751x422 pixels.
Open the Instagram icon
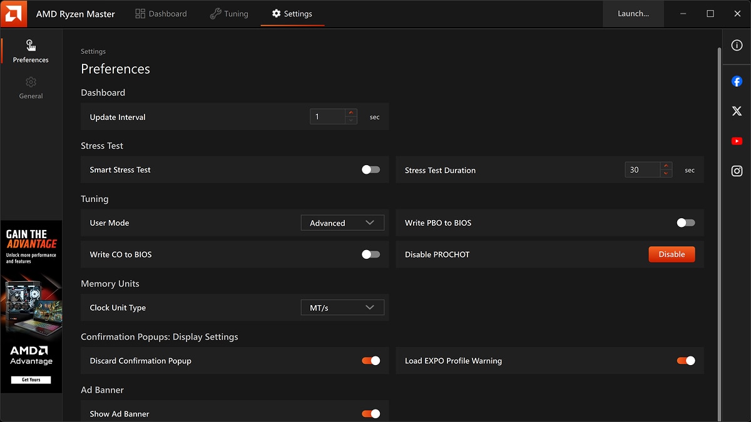(x=737, y=171)
